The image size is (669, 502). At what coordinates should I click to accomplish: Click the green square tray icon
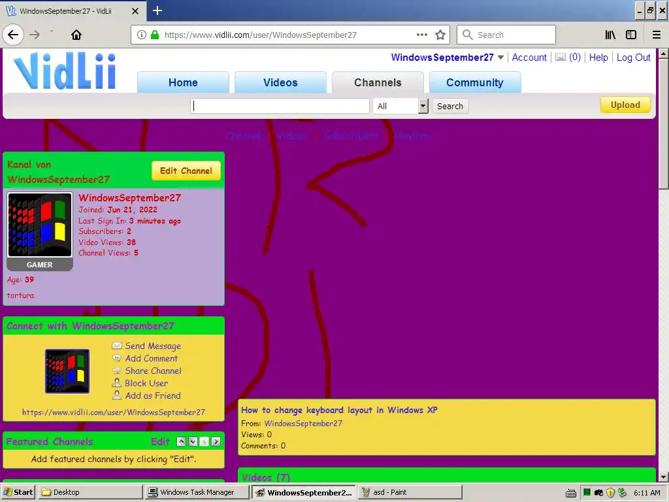pos(587,493)
